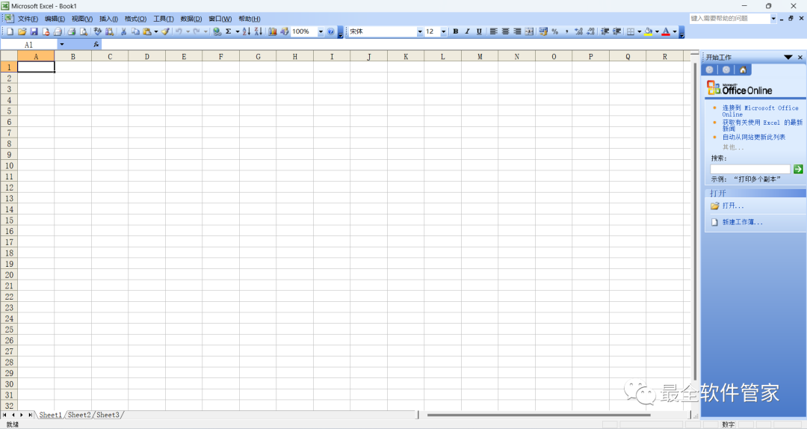This screenshot has width=807, height=429.
Task: Pick the yellow fill color button
Action: 649,31
